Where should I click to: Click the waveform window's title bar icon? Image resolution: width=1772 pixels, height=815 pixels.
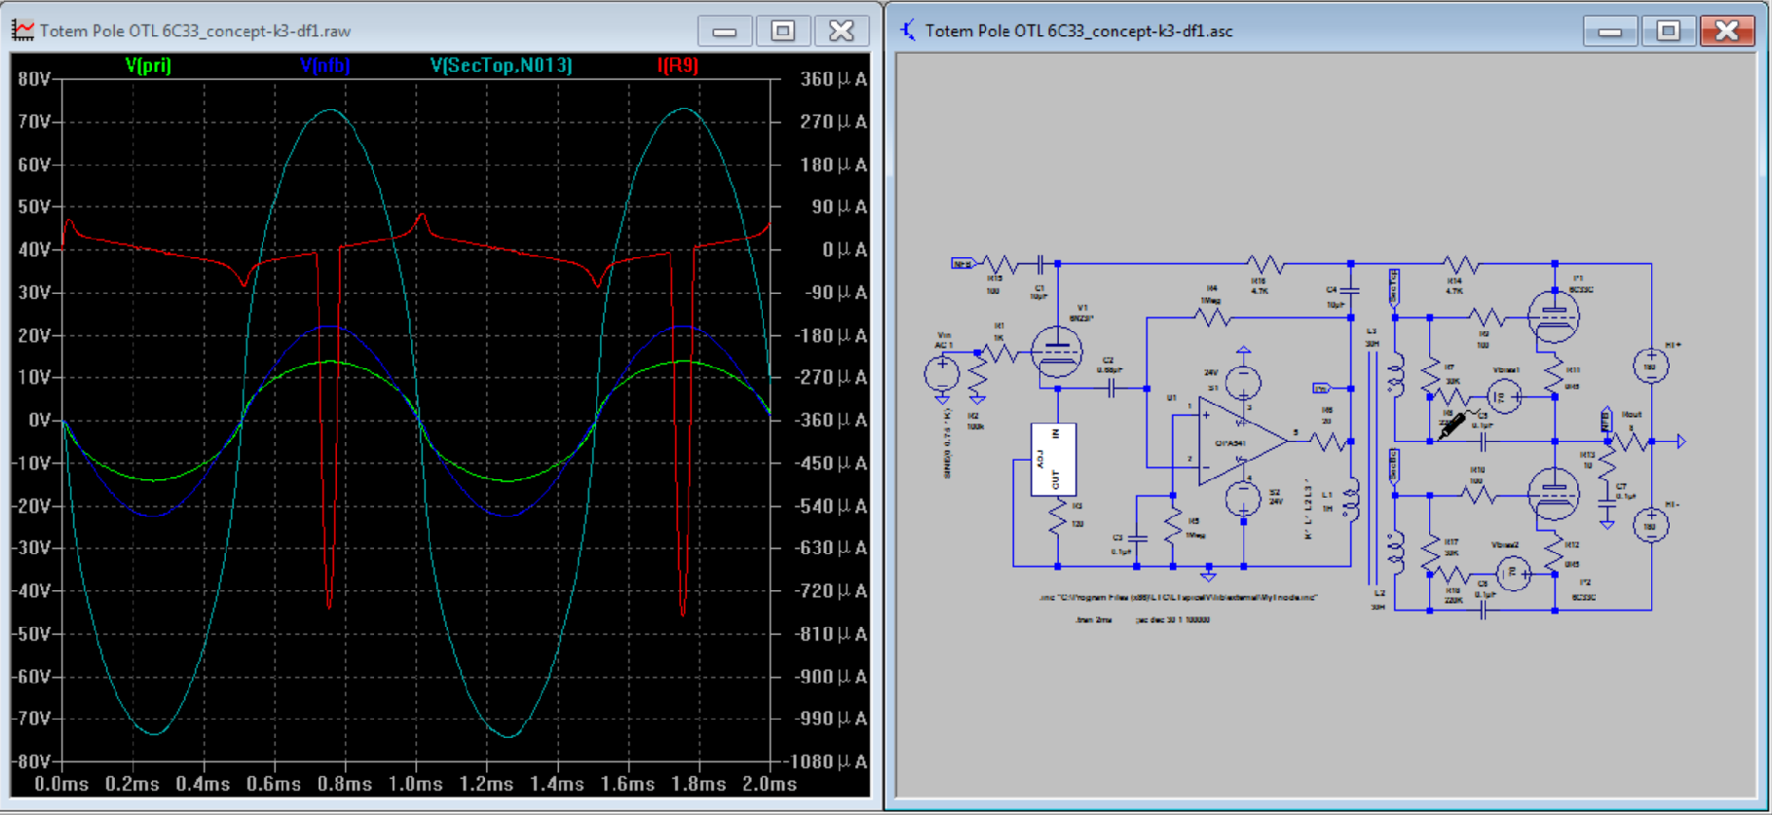[x=22, y=30]
